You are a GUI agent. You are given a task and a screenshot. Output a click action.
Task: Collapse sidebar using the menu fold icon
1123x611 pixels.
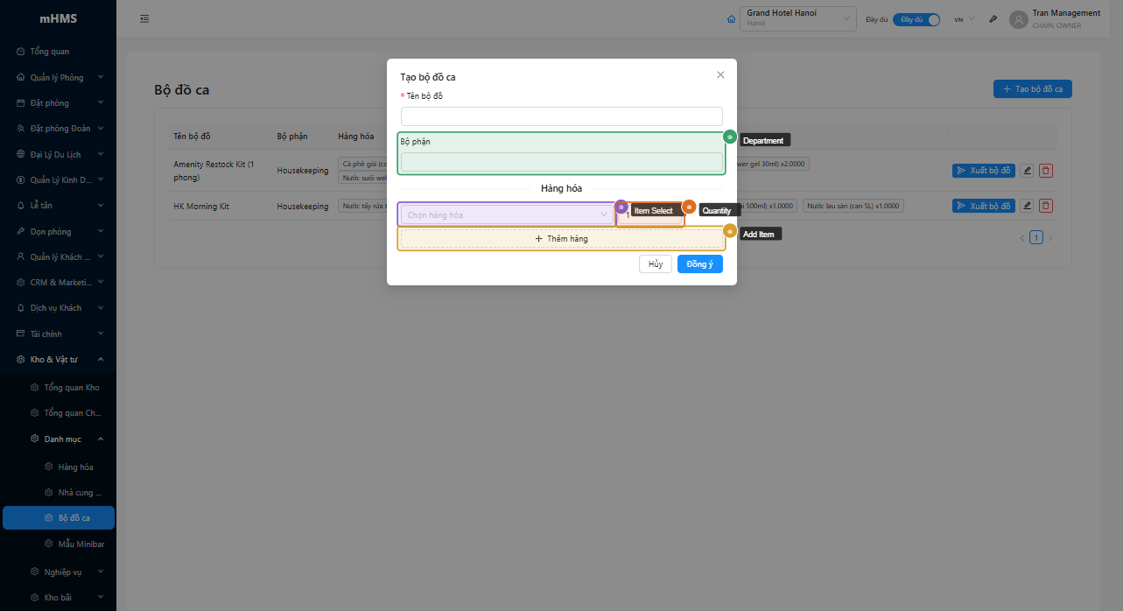(144, 19)
